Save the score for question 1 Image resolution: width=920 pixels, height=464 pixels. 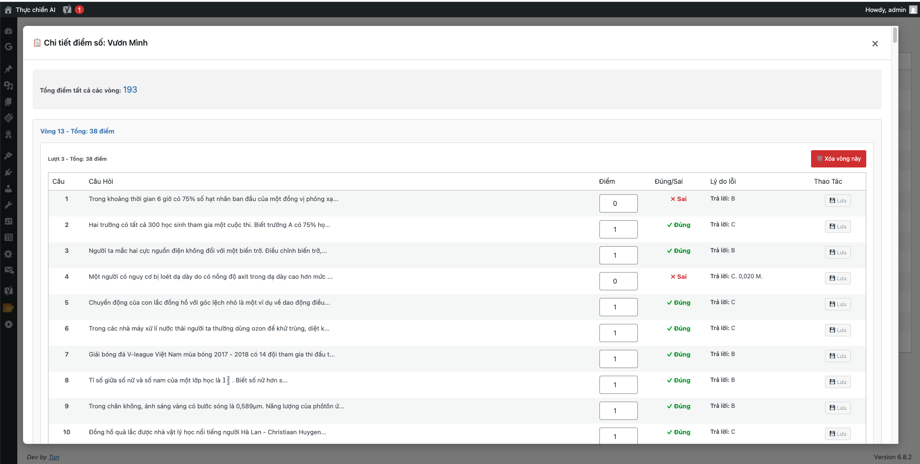(837, 201)
